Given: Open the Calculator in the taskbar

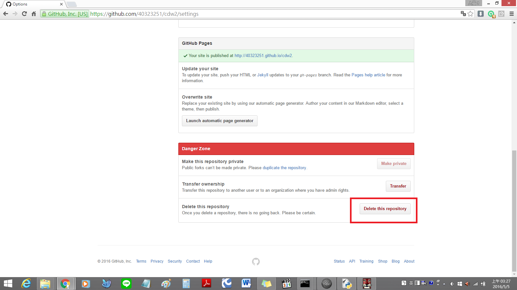Looking at the screenshot, I should [186, 284].
